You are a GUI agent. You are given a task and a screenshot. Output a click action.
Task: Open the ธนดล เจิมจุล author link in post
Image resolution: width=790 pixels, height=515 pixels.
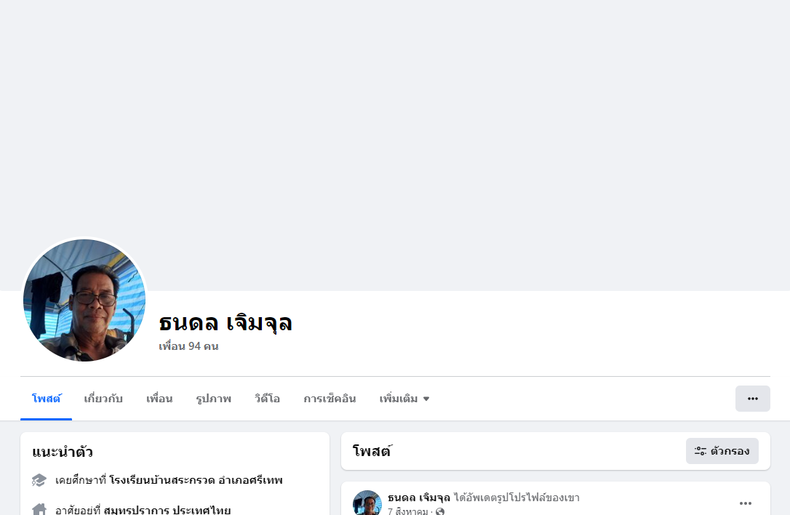click(x=419, y=498)
